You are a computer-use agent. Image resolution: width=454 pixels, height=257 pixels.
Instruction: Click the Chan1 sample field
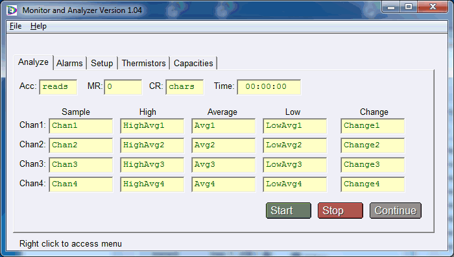[81, 126]
